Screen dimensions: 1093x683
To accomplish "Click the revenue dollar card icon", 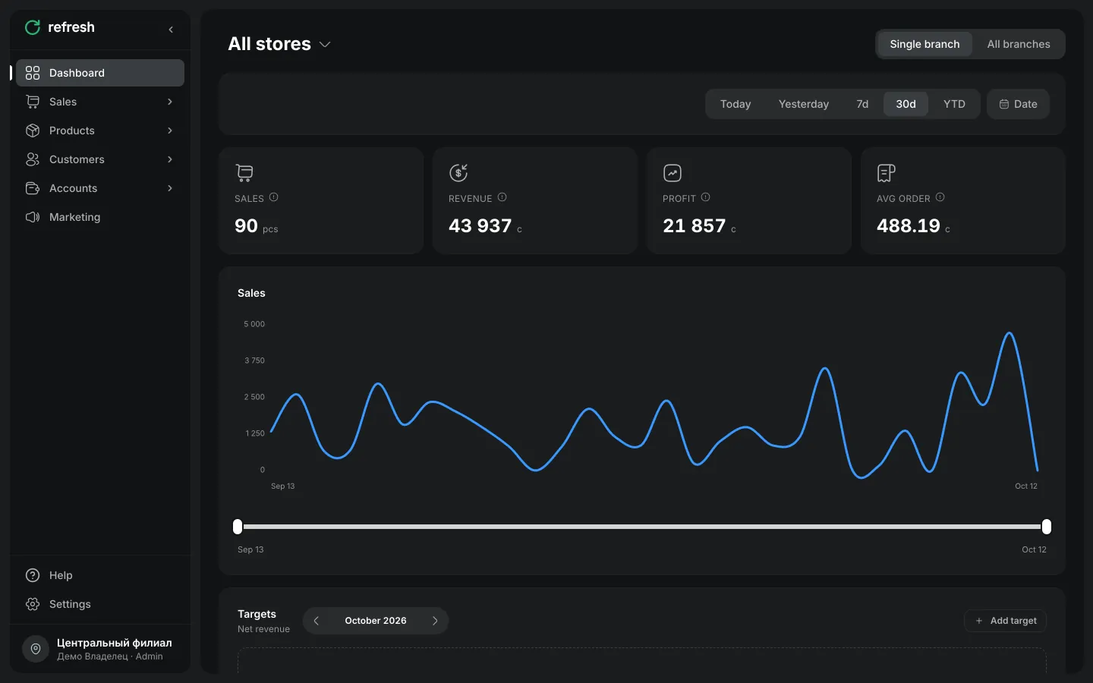I will (x=458, y=173).
